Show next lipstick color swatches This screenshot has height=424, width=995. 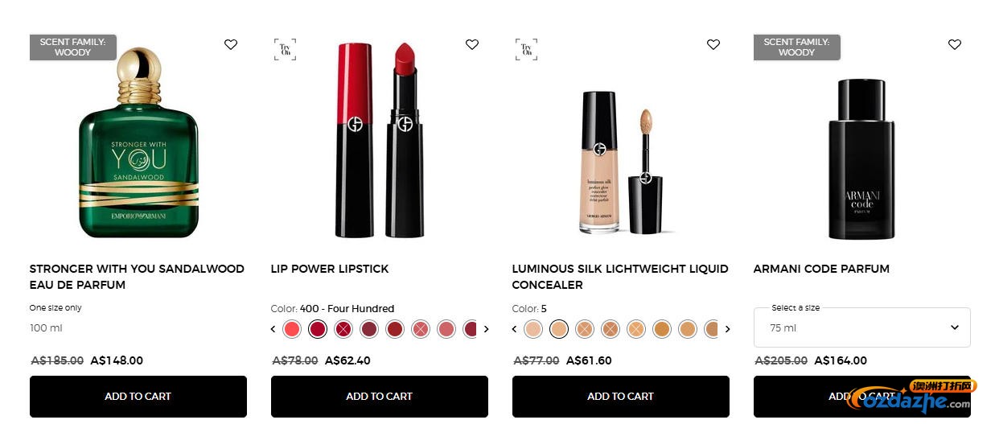pyautogui.click(x=486, y=329)
